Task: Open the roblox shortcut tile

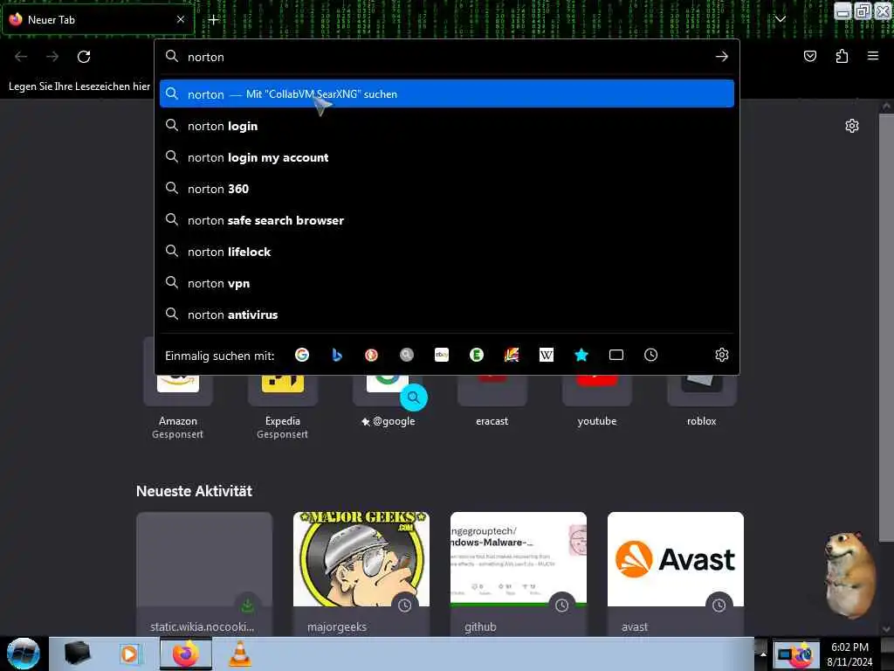Action: tap(701, 399)
